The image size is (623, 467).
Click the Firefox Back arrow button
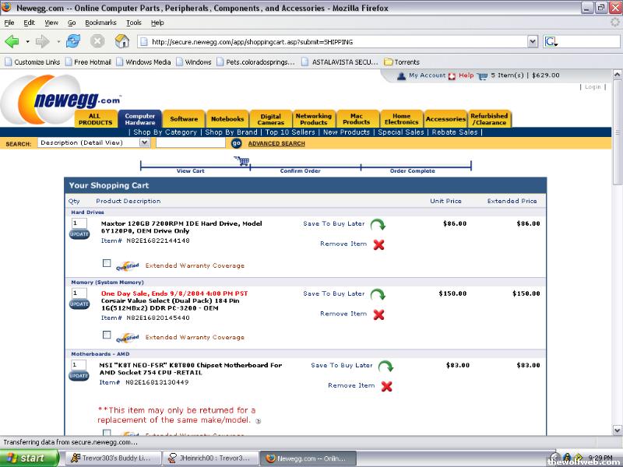(x=12, y=41)
